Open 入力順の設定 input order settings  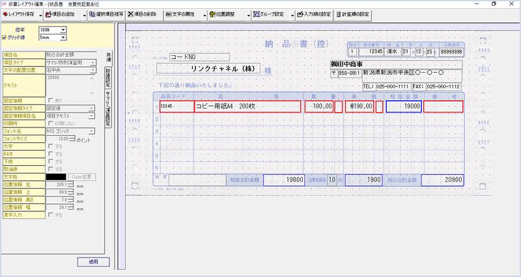pos(313,14)
